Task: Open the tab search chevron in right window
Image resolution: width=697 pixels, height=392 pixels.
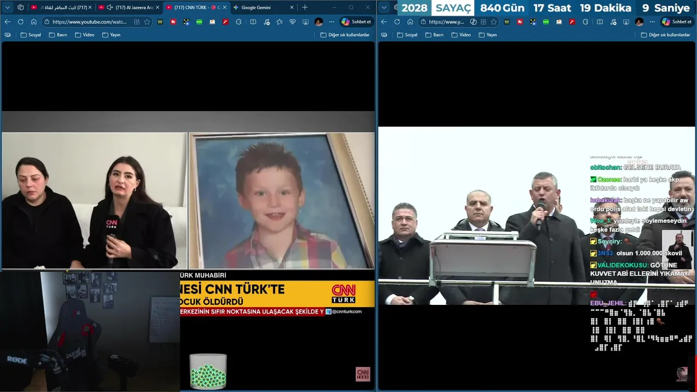Action: 384,7
